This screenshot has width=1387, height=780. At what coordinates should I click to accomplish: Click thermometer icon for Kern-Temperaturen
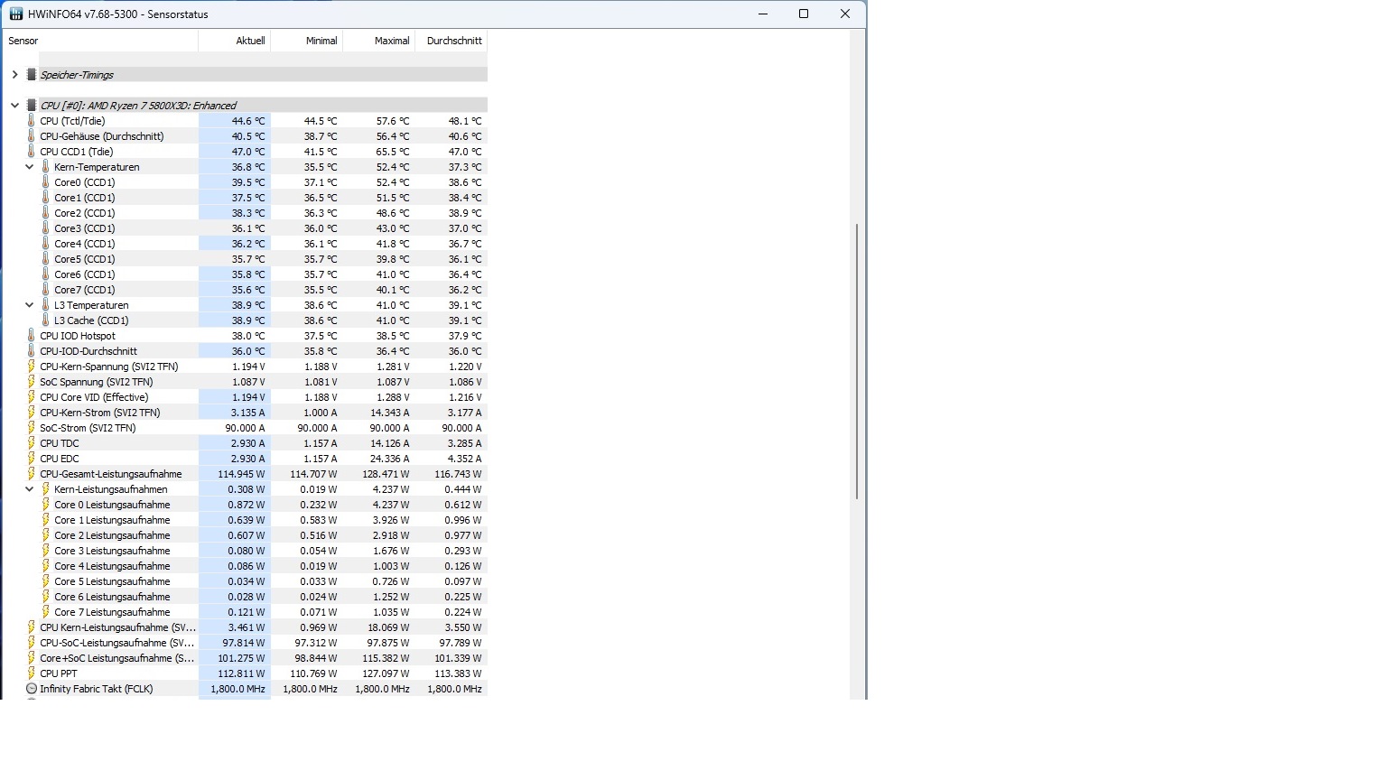(46, 167)
